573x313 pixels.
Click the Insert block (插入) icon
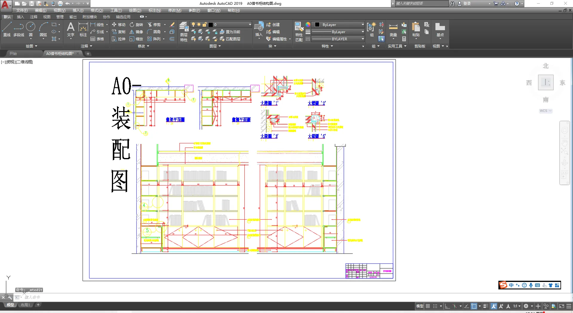coord(259,29)
